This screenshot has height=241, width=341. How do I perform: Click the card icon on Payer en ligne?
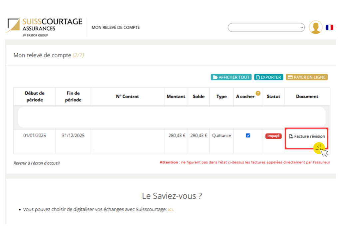[x=290, y=77]
